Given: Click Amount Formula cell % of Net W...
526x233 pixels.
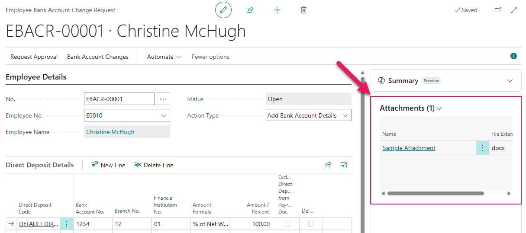Looking at the screenshot, I should click(210, 224).
